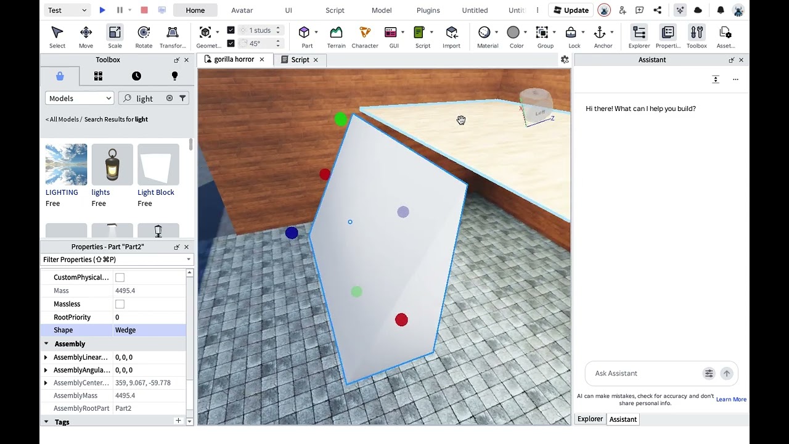This screenshot has width=789, height=444.
Task: Open the notifications bell
Action: coord(721,10)
